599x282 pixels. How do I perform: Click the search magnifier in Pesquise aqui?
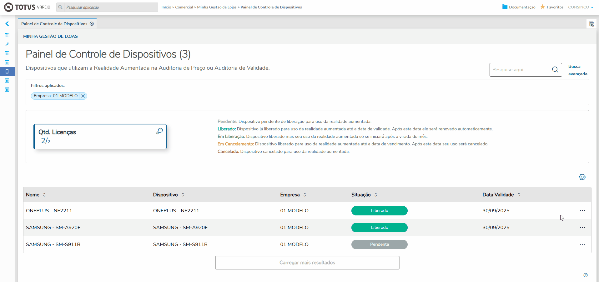555,70
